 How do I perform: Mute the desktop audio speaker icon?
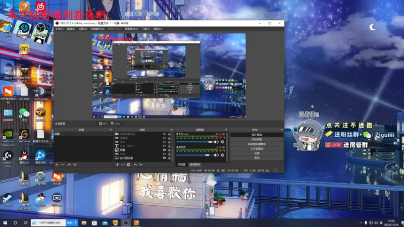pos(216,155)
